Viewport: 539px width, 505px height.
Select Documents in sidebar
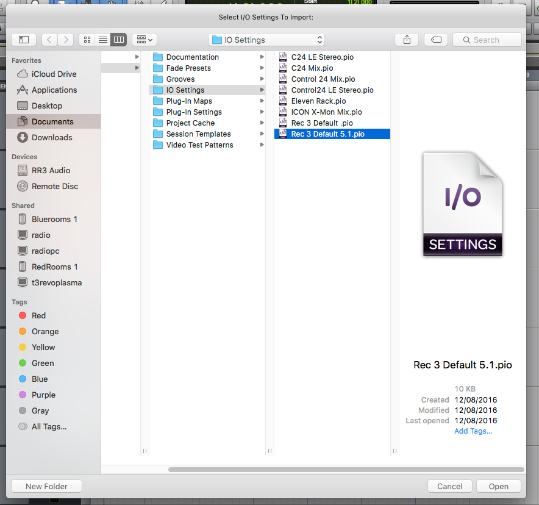(x=53, y=121)
